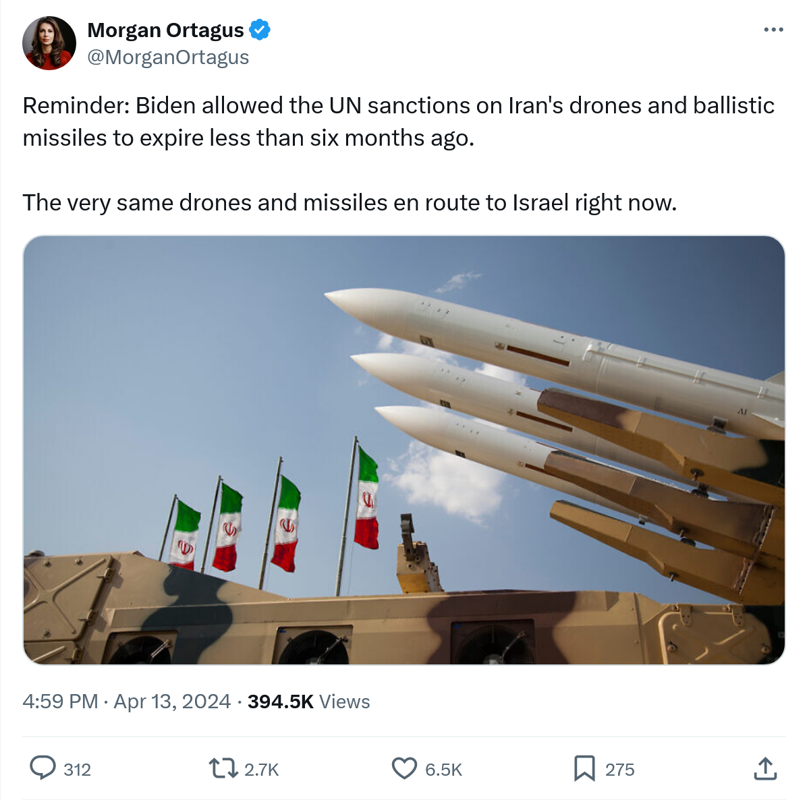807x800 pixels.
Task: Click the reply speech bubble icon
Action: click(43, 768)
